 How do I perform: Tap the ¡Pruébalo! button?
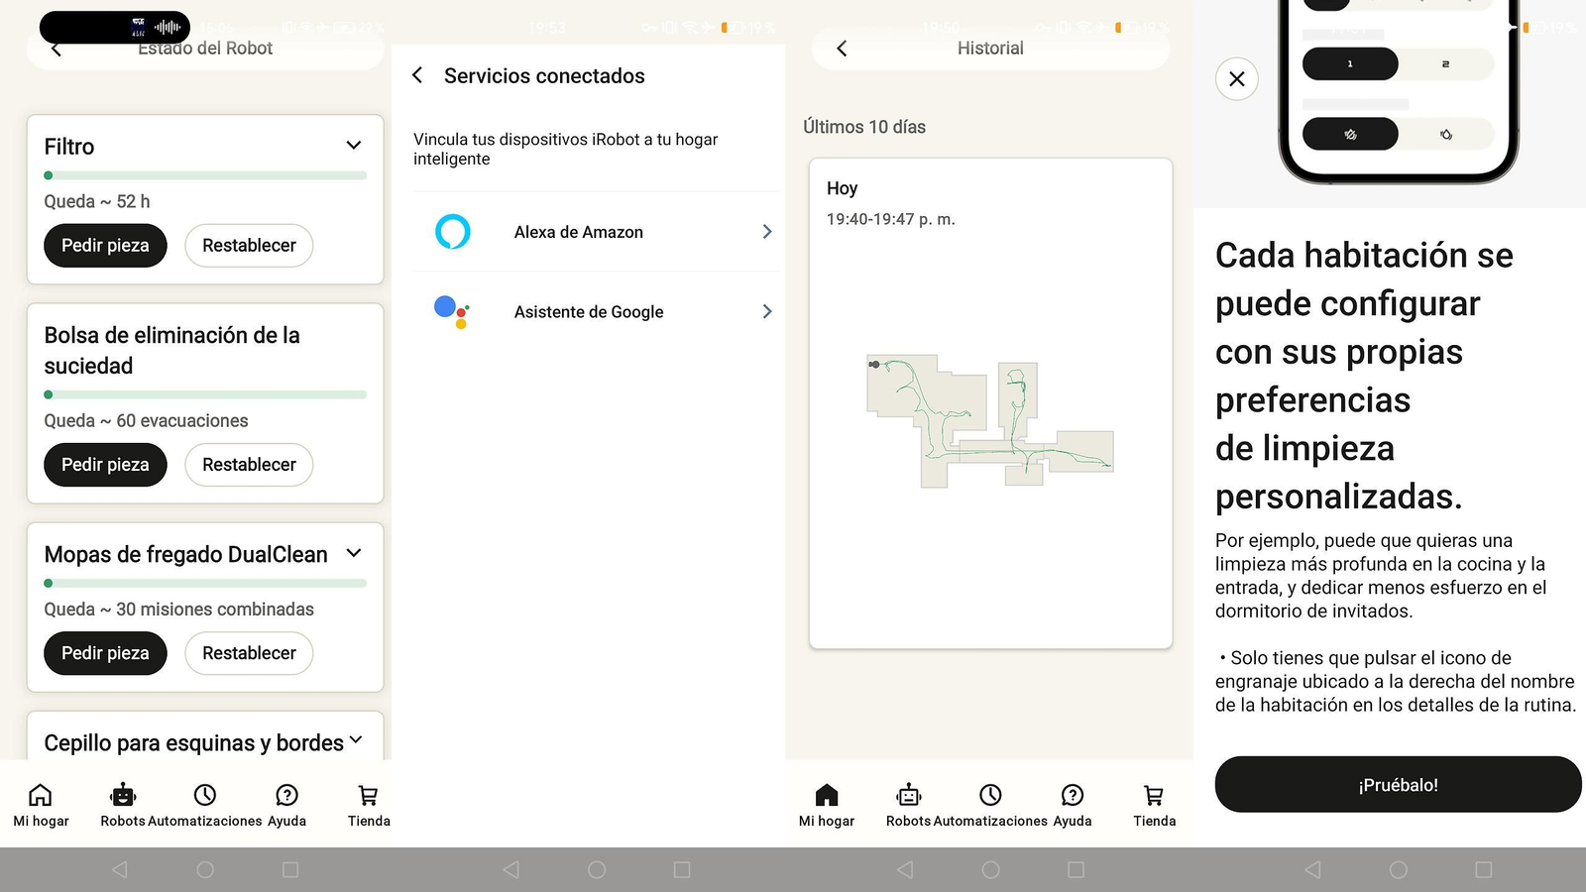pyautogui.click(x=1398, y=785)
